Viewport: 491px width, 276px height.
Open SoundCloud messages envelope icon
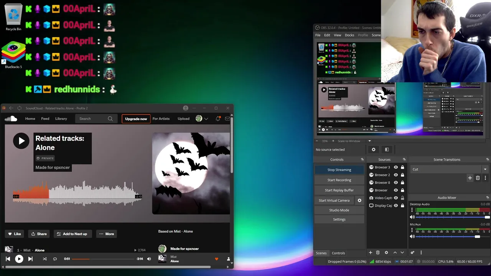coord(227,119)
